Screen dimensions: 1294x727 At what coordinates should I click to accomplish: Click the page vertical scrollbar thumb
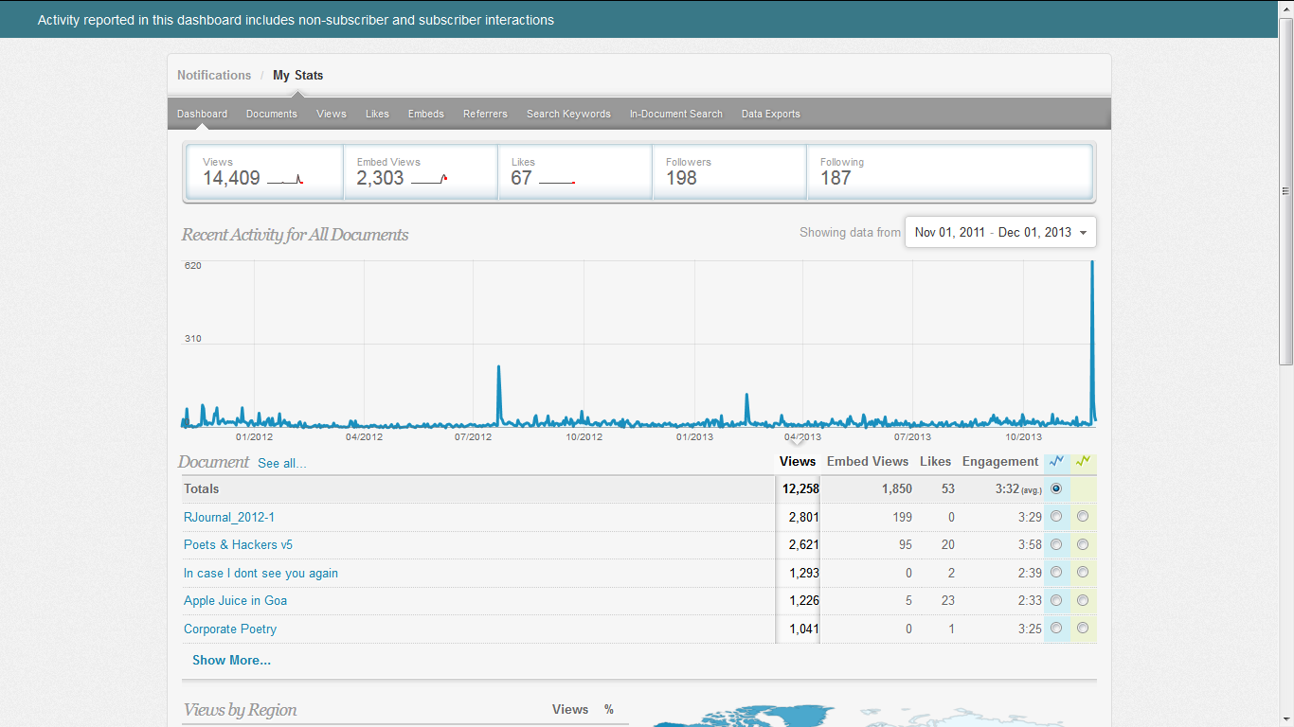(x=1285, y=189)
